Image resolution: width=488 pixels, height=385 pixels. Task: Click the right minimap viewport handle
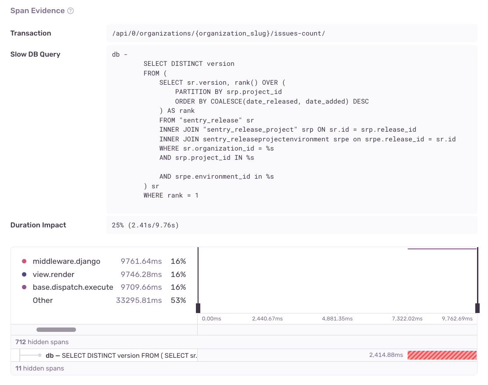[477, 308]
